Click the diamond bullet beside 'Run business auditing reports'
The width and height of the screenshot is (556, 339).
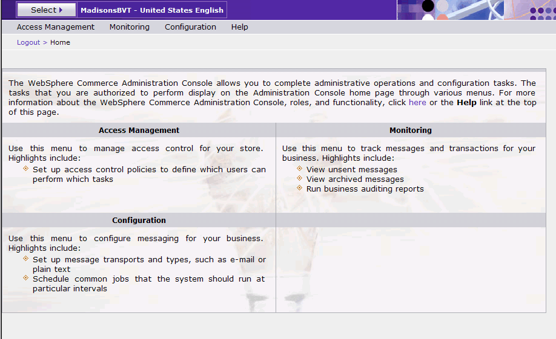point(299,187)
